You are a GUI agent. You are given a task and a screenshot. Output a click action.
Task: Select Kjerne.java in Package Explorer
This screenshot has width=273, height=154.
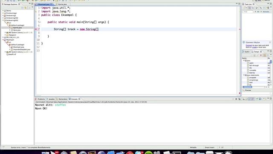[17, 27]
